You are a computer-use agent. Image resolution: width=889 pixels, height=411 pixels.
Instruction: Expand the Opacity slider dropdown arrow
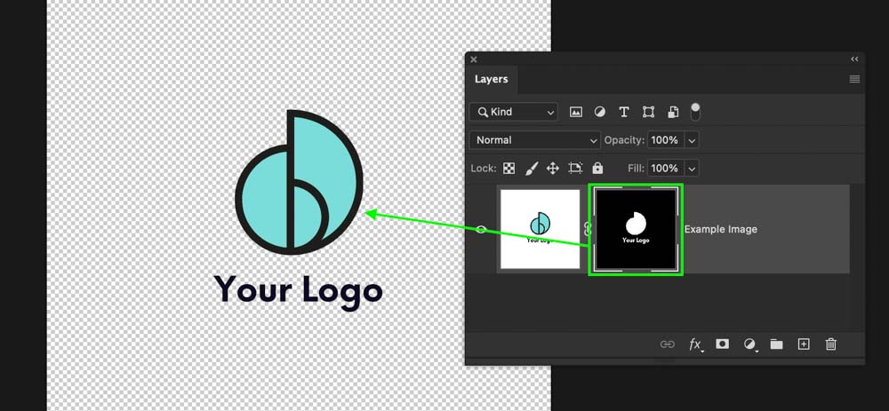tap(692, 140)
